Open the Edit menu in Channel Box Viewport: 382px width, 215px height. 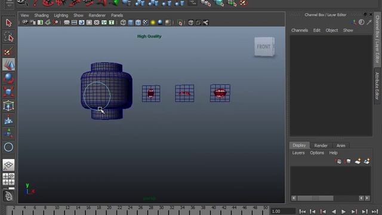coord(317,30)
